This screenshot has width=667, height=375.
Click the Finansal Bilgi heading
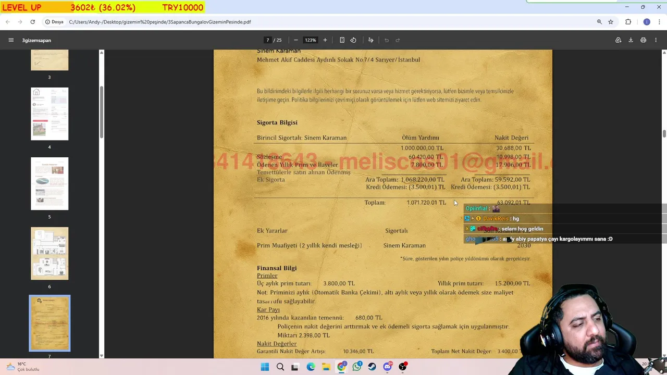277,268
